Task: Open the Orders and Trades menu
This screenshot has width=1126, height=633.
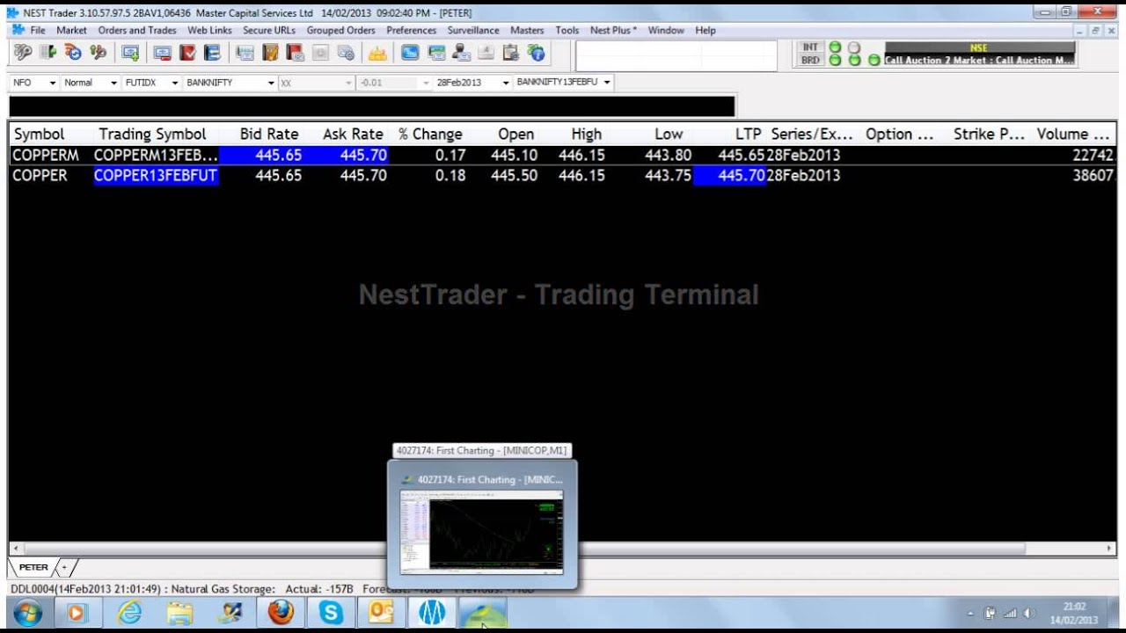Action: (137, 30)
